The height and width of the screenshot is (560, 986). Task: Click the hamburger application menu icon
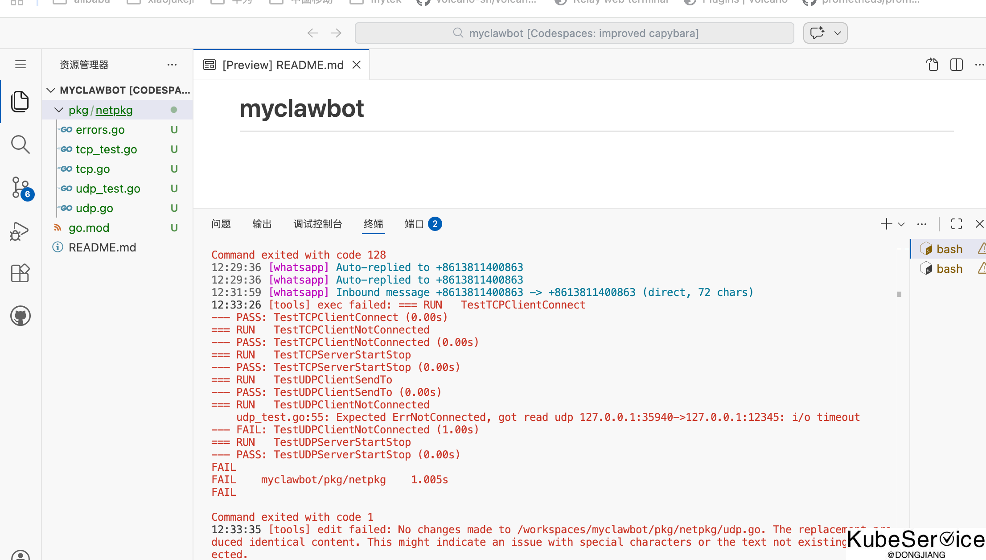(x=21, y=65)
